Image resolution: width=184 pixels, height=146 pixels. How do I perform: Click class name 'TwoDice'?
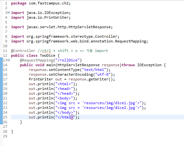tap(47, 55)
